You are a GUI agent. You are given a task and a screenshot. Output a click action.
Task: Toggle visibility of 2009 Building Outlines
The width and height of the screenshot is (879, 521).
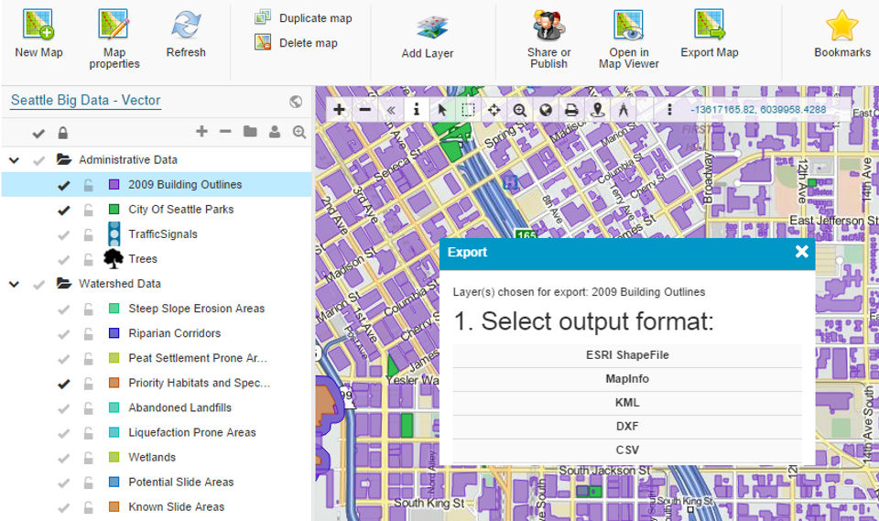64,185
